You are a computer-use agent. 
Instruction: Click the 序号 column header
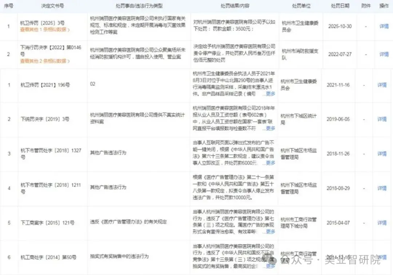pyautogui.click(x=9, y=6)
